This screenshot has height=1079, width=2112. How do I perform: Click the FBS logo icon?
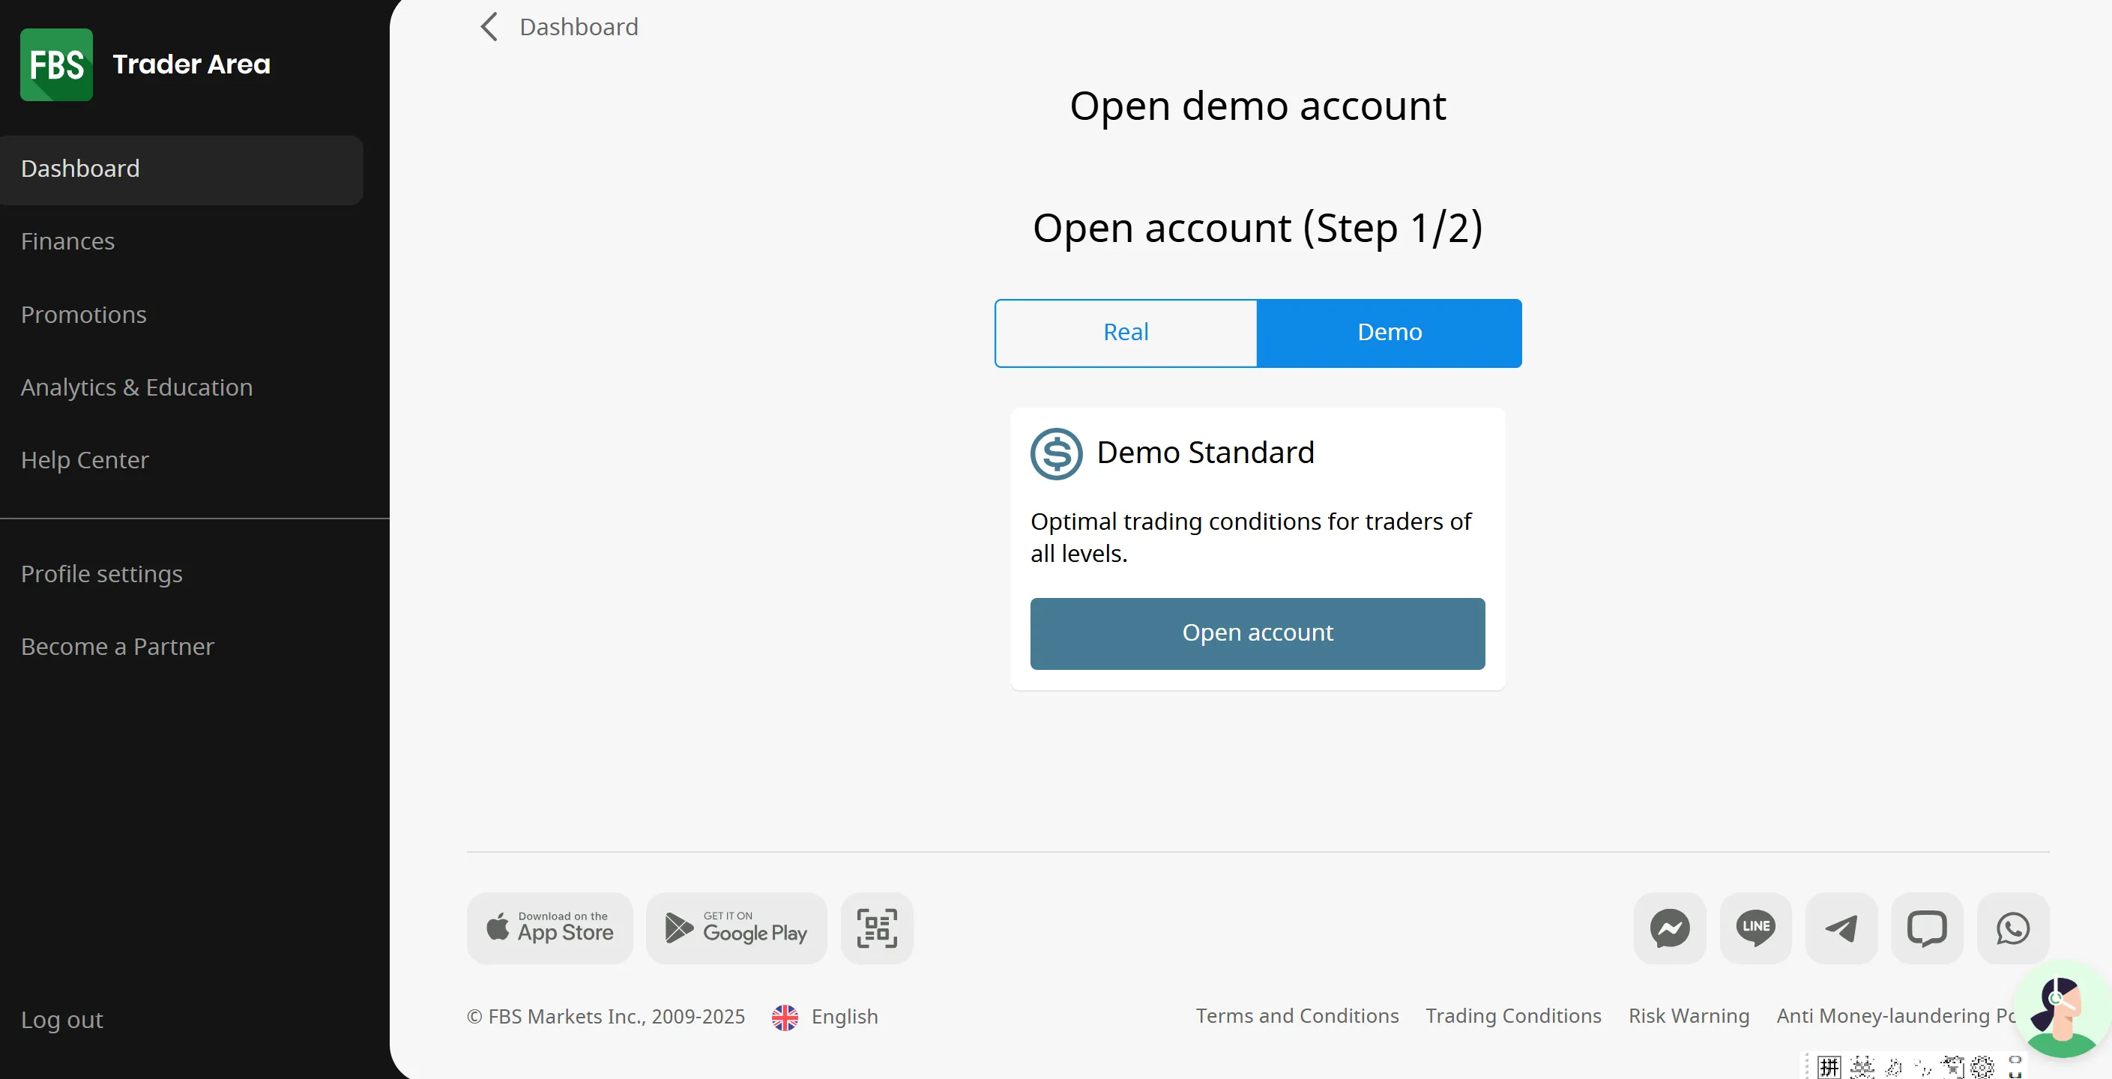(x=55, y=64)
